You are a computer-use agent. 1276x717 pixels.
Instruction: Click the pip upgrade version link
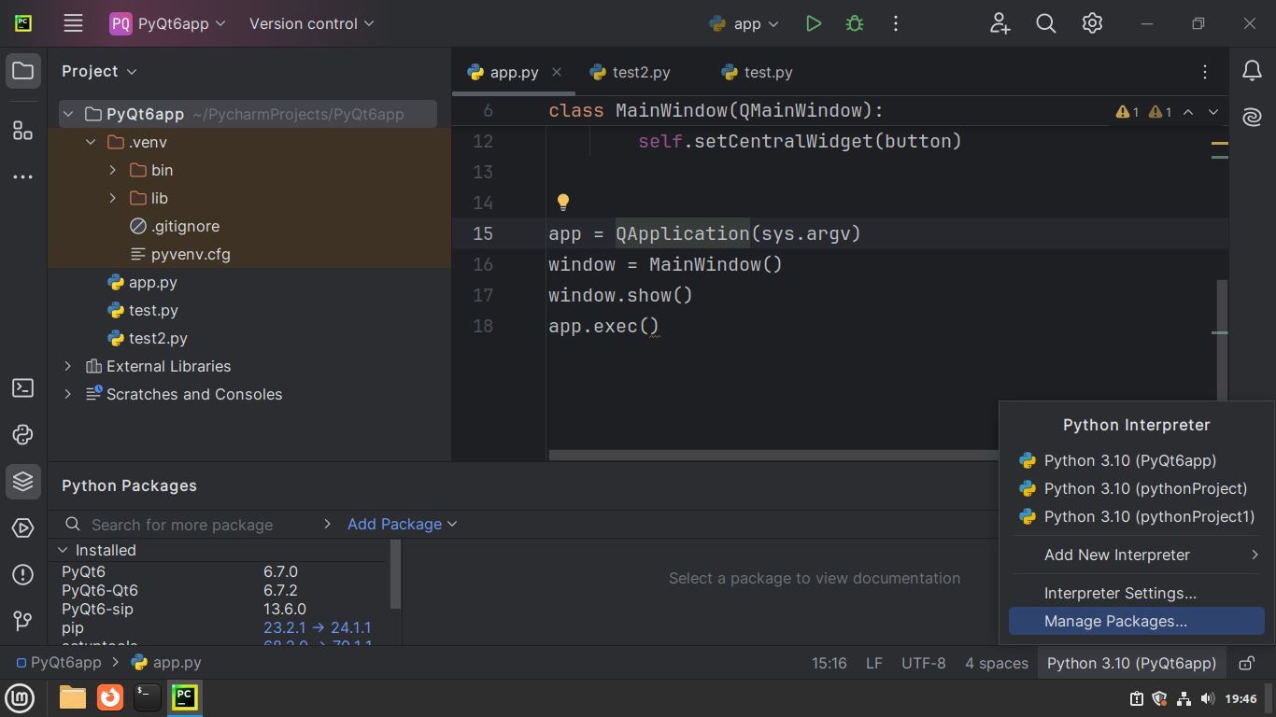coord(318,627)
